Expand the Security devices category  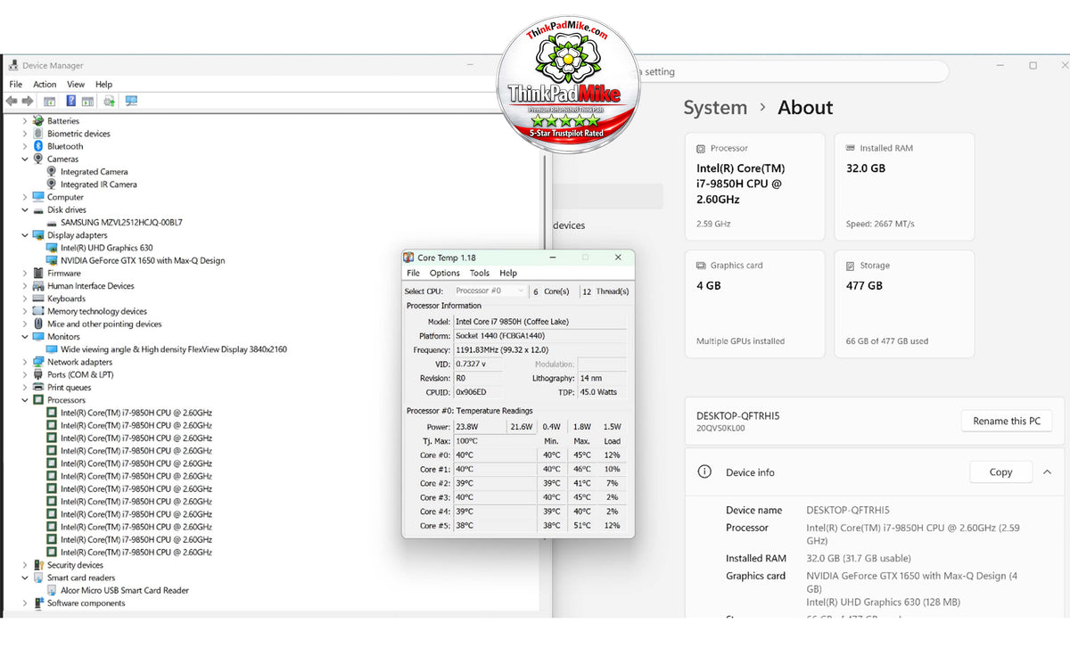click(x=25, y=565)
